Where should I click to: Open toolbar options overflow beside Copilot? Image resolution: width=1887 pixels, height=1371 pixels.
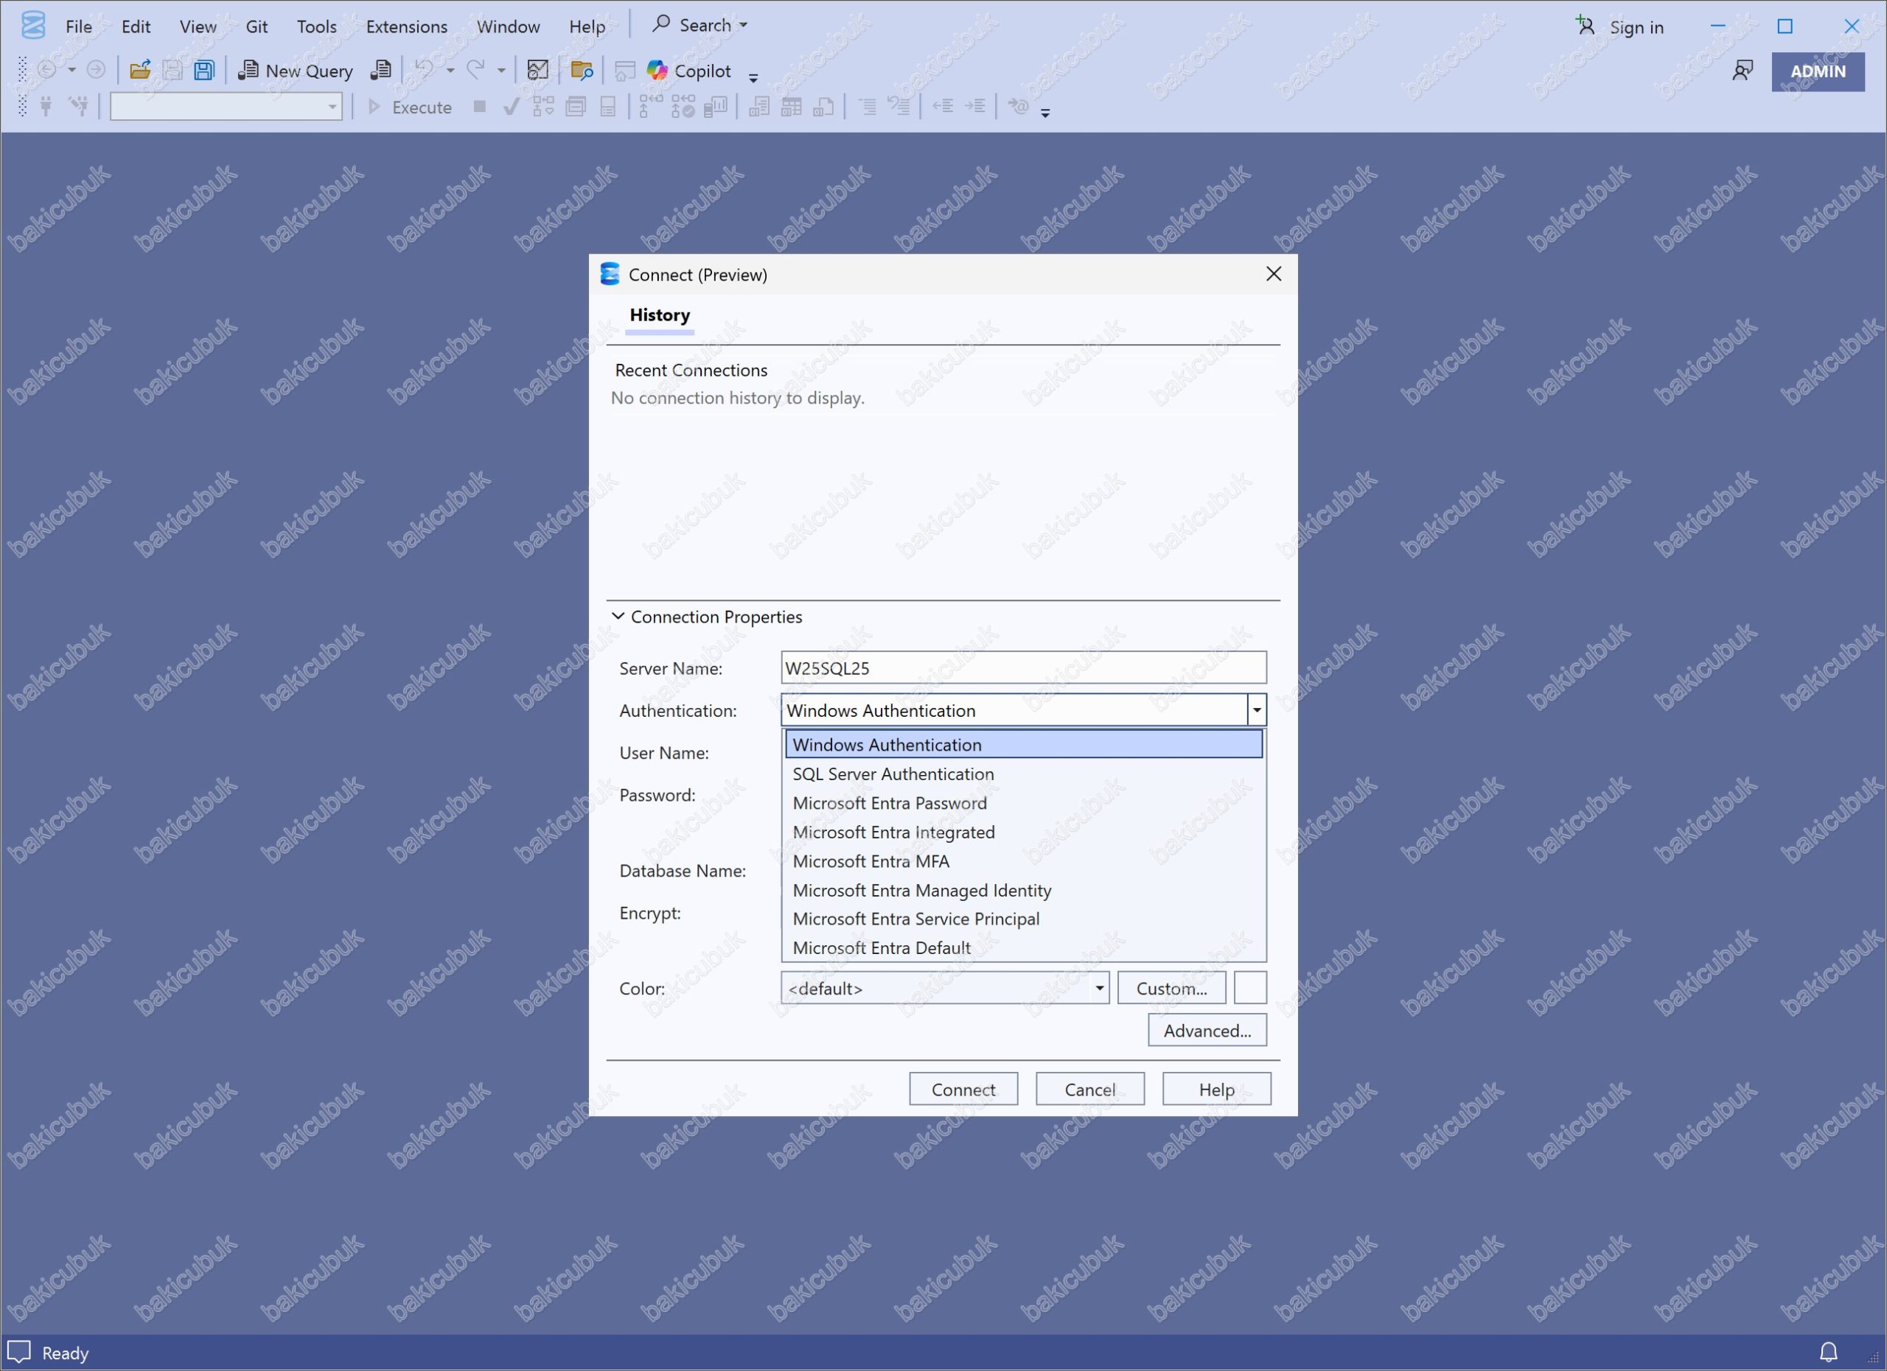point(754,78)
